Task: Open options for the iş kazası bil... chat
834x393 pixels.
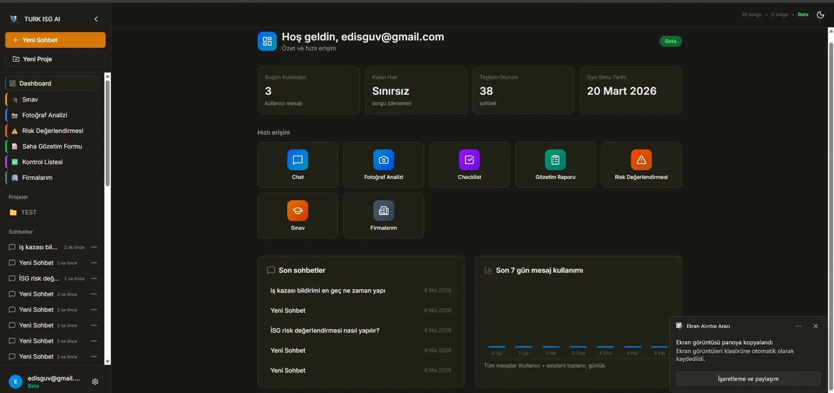Action: 94,247
